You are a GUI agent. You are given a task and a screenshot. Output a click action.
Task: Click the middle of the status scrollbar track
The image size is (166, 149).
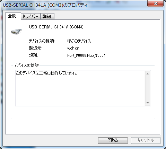(148, 88)
